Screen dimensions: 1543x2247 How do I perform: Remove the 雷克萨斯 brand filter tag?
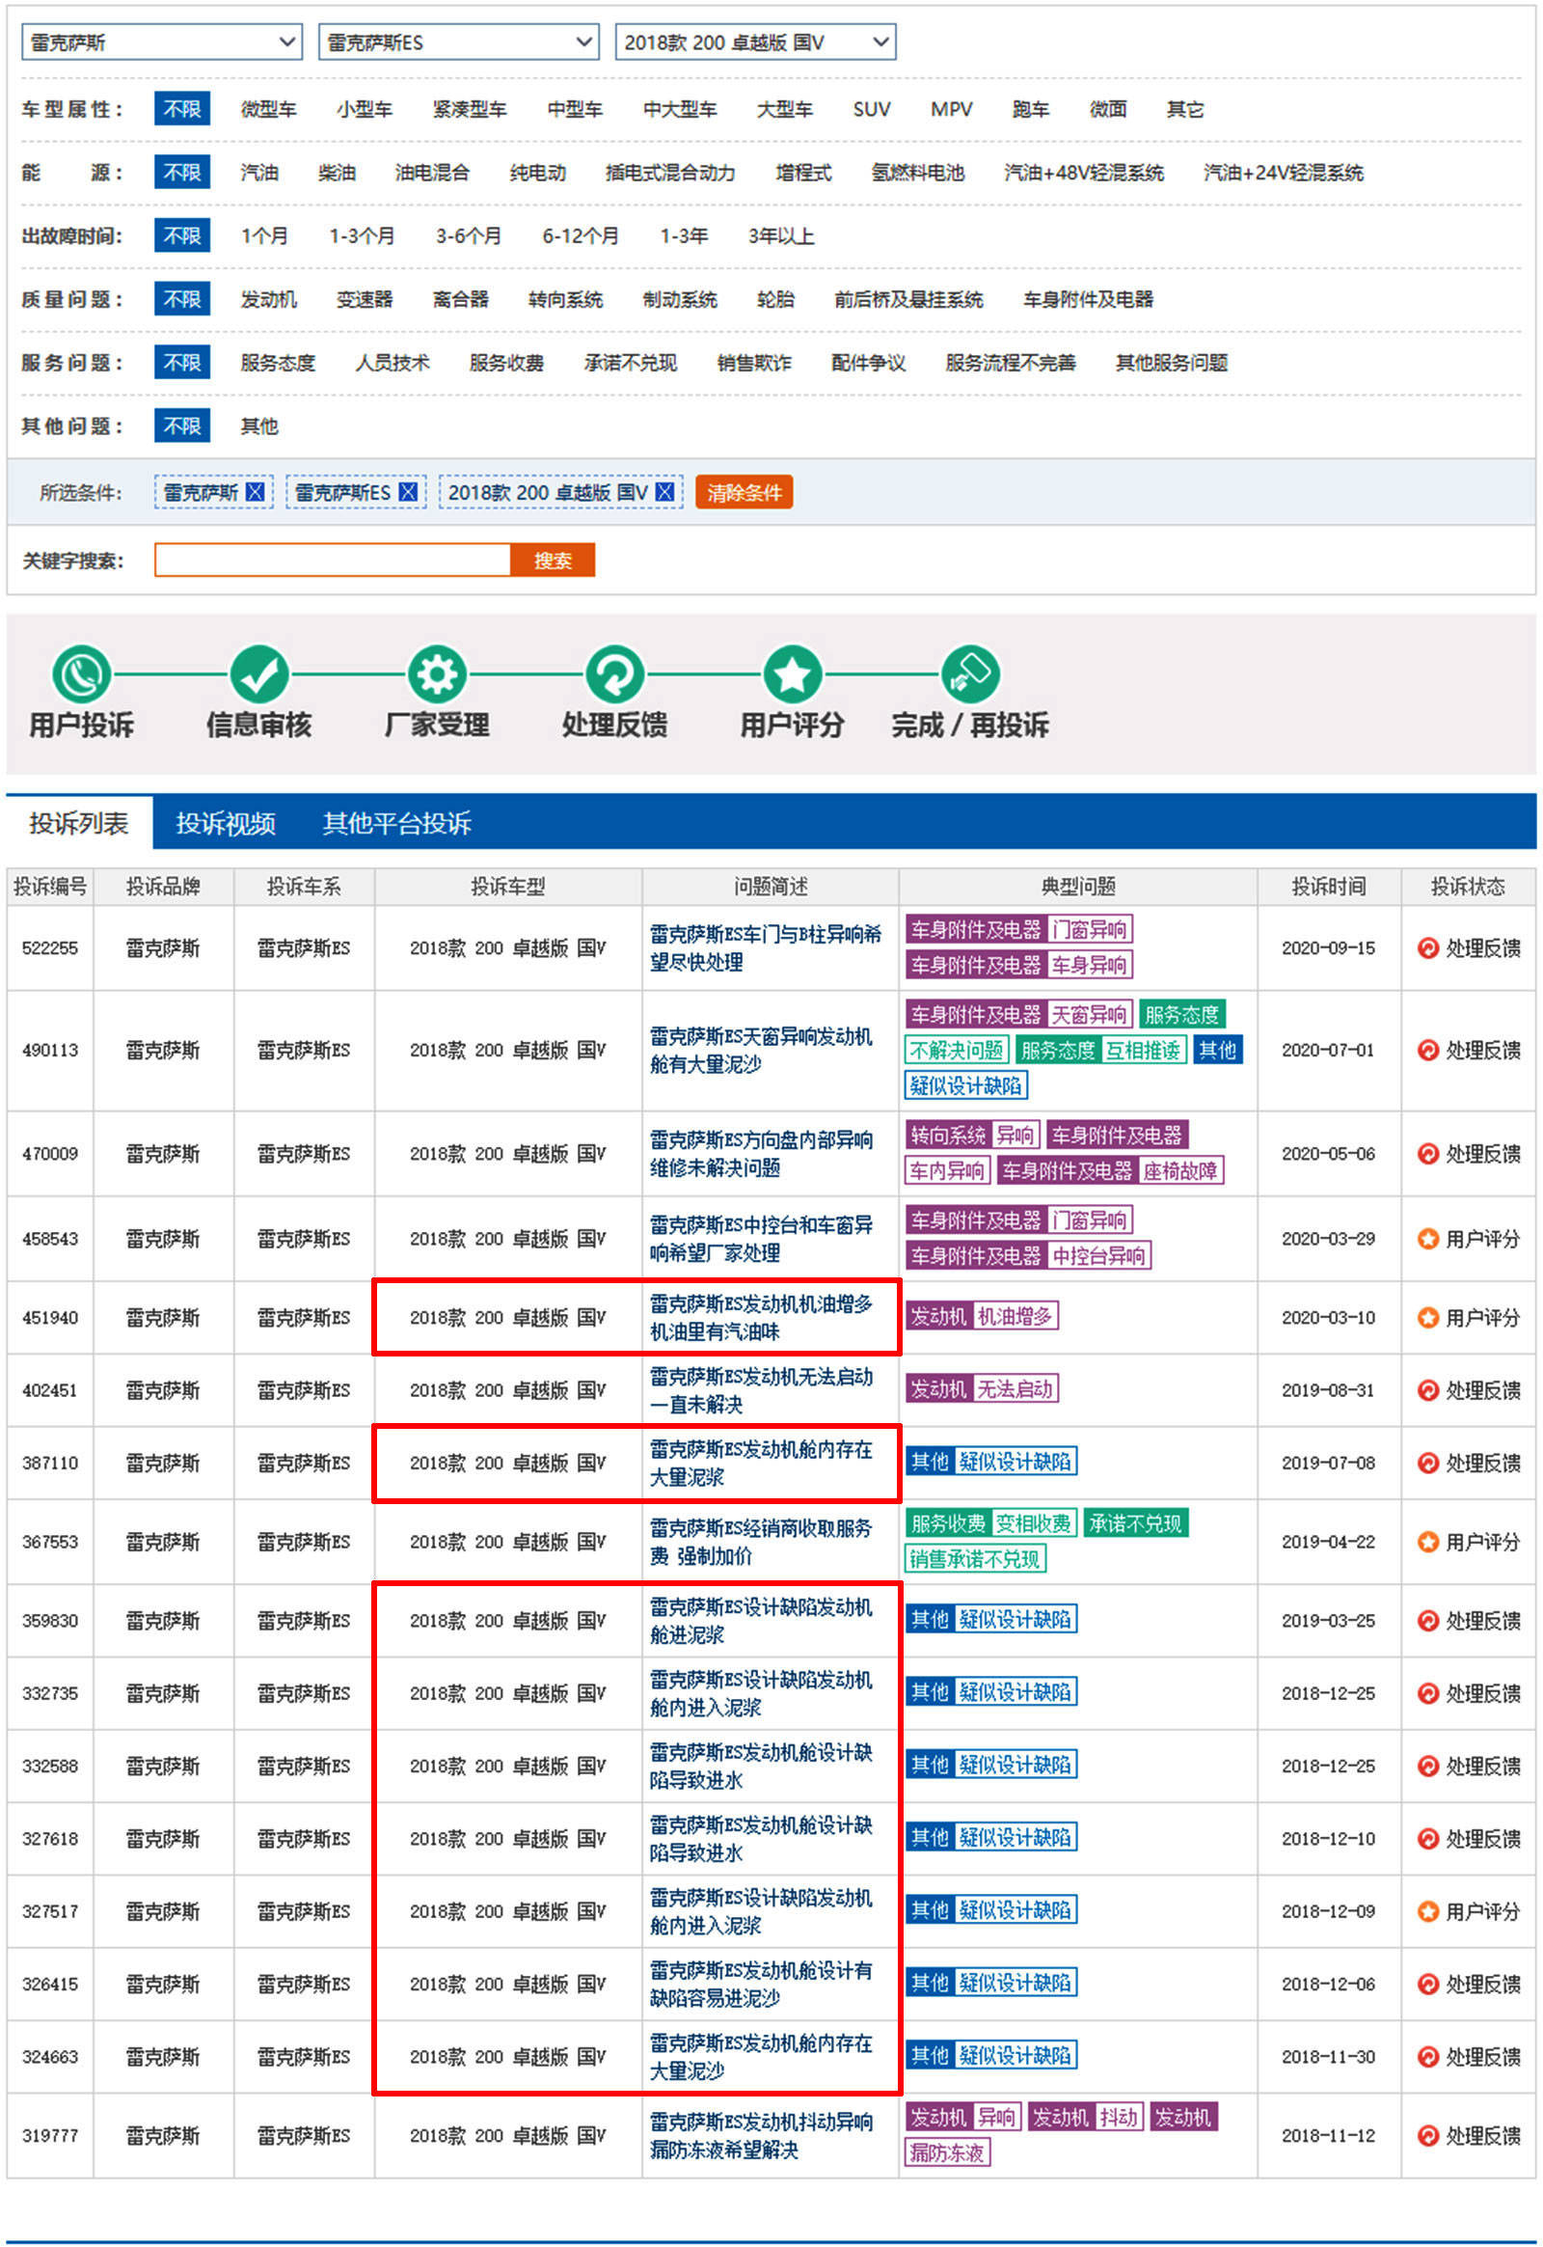click(x=256, y=492)
